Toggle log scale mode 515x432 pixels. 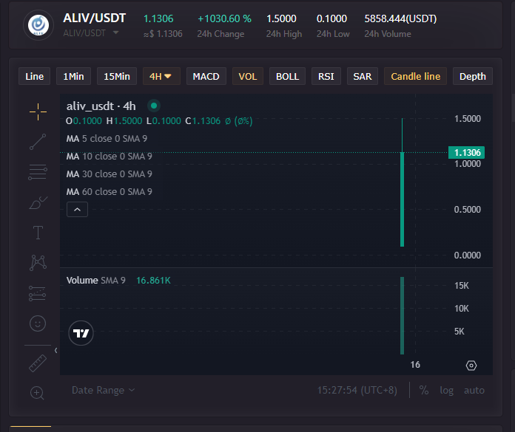[x=446, y=391]
